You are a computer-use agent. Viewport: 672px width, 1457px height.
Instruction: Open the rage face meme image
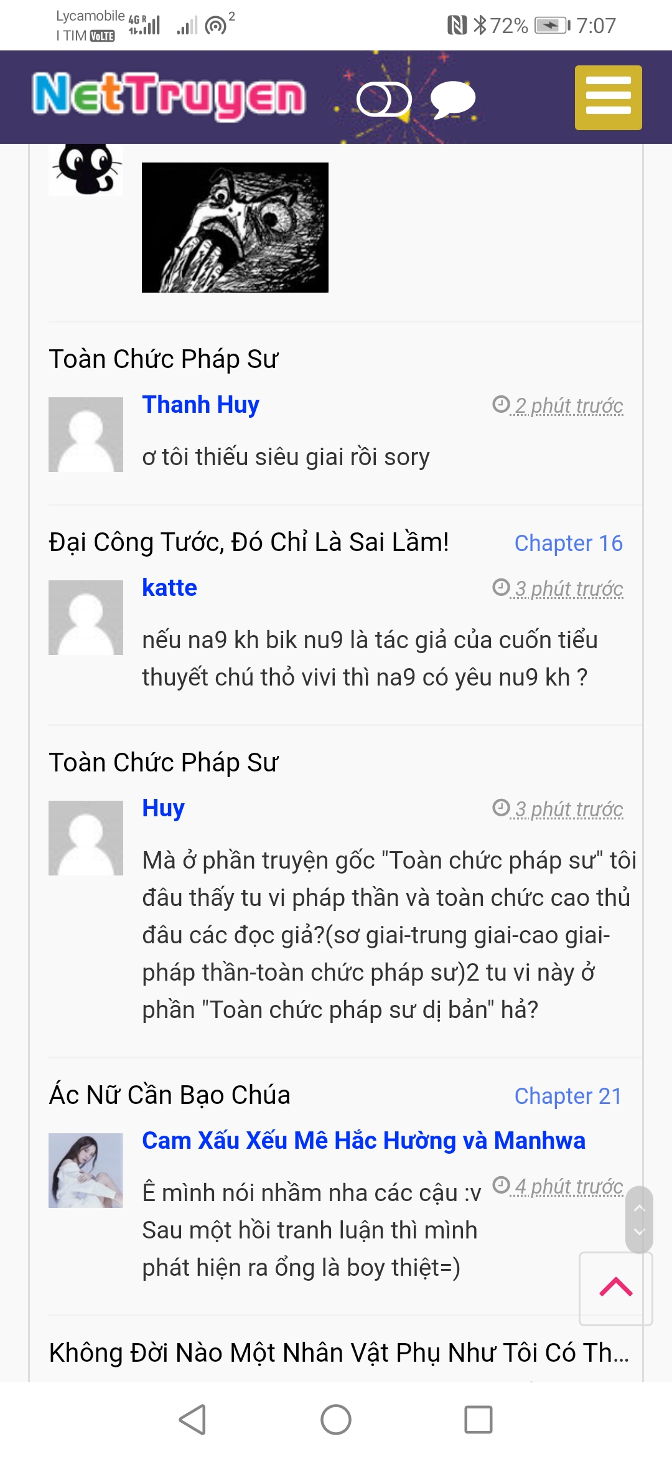(x=235, y=227)
